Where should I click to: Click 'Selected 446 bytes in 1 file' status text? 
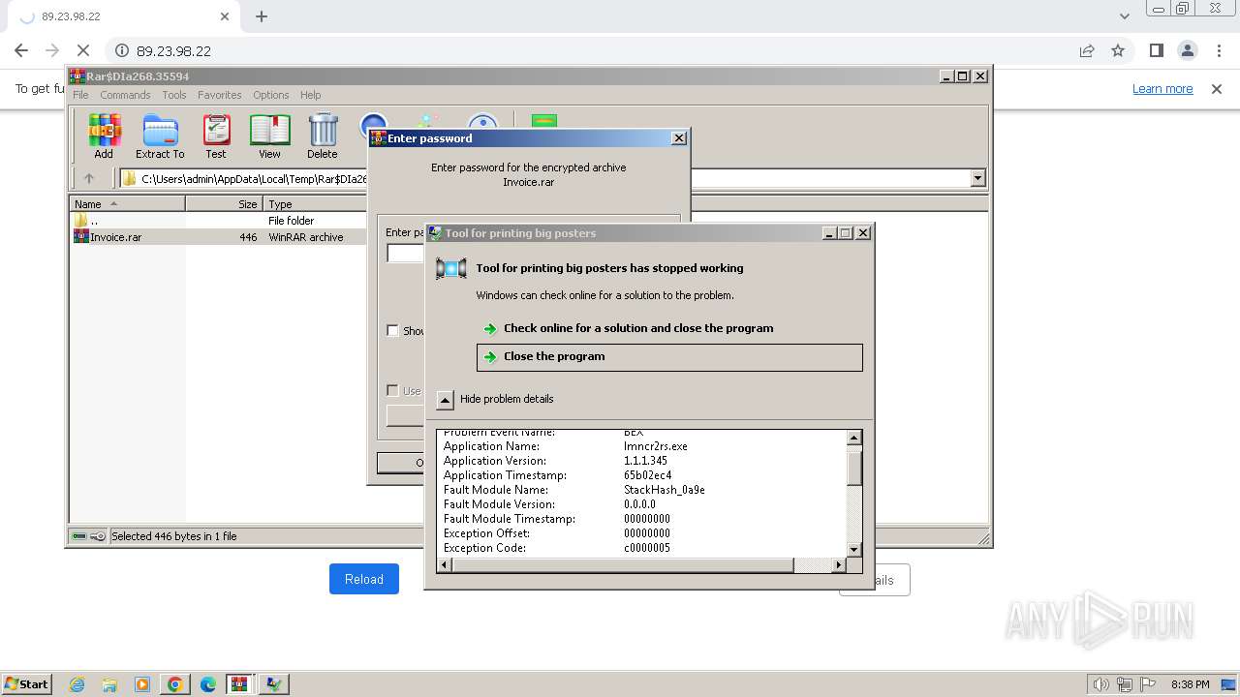point(174,536)
